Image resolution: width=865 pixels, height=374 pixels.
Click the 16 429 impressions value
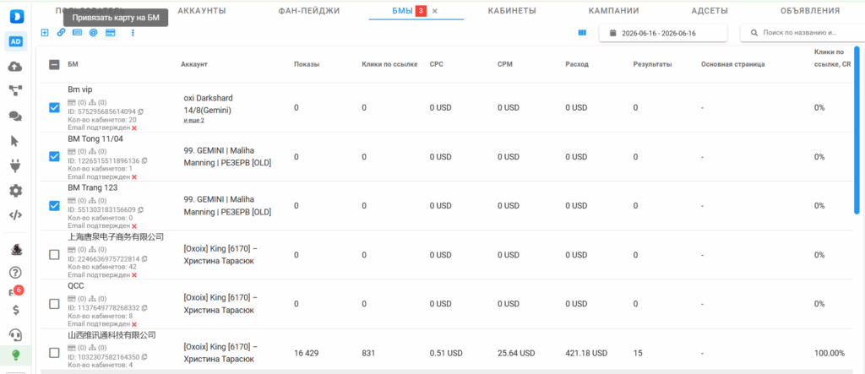click(x=307, y=353)
